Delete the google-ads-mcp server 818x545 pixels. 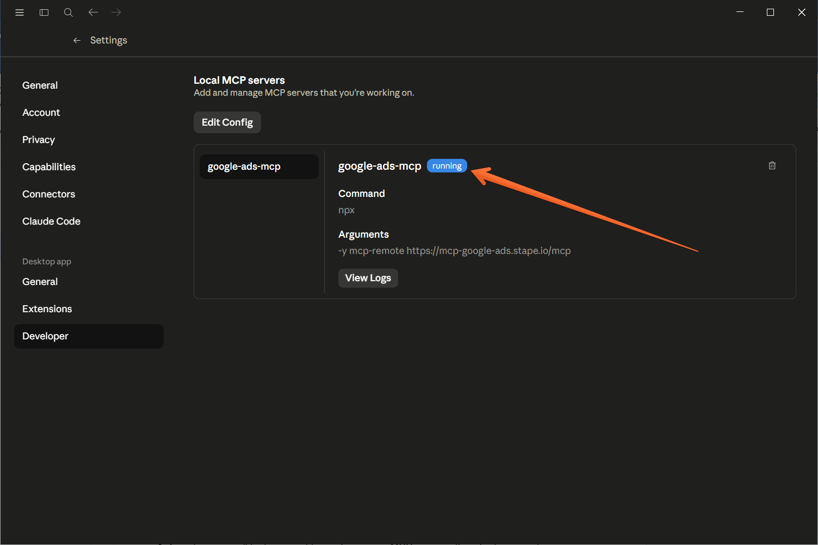(772, 165)
